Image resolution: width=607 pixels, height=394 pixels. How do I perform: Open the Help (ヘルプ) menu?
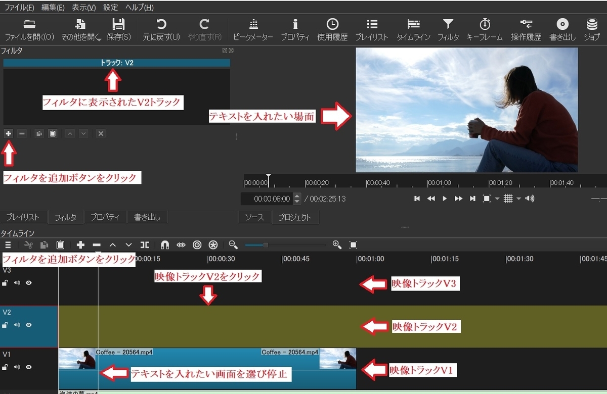[x=139, y=8]
